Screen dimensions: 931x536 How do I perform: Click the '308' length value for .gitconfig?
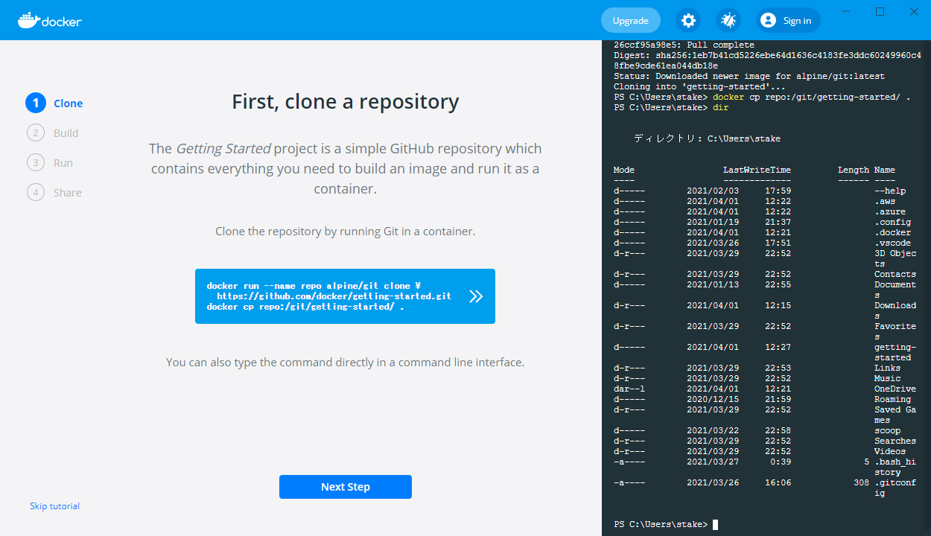pos(861,482)
